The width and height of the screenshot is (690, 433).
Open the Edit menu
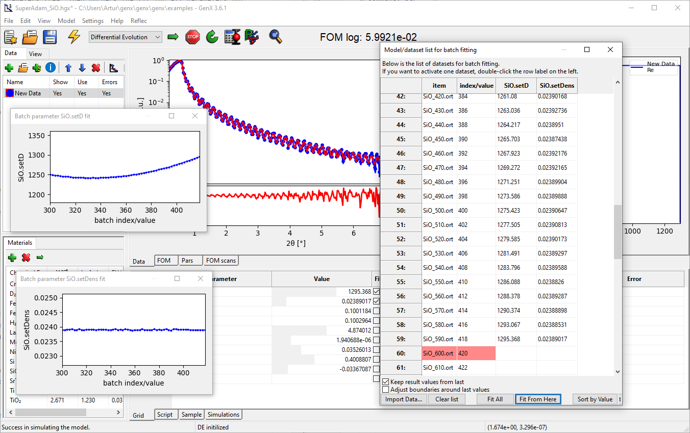(26, 21)
